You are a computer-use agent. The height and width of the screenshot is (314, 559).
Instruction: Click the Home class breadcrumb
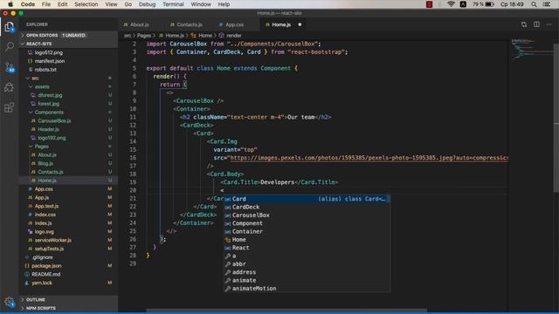pyautogui.click(x=205, y=36)
